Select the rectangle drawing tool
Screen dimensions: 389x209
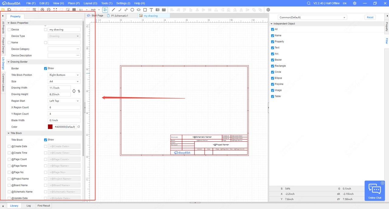point(145,10)
